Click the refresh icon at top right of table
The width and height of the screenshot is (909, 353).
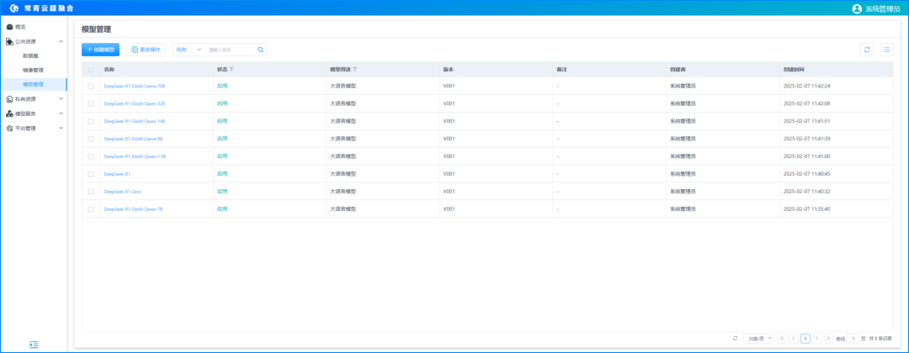tap(867, 50)
